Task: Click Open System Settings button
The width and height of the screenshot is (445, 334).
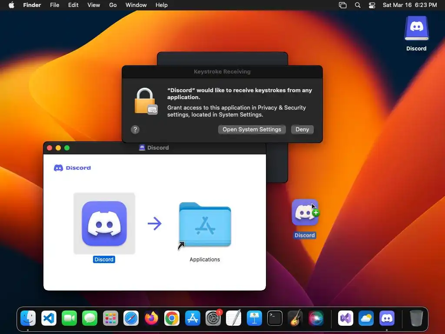Action: coord(252,130)
